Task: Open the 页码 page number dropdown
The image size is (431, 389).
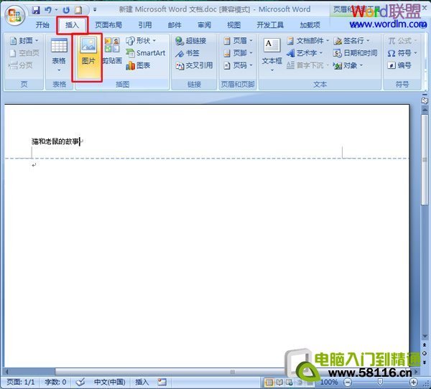Action: tap(238, 65)
